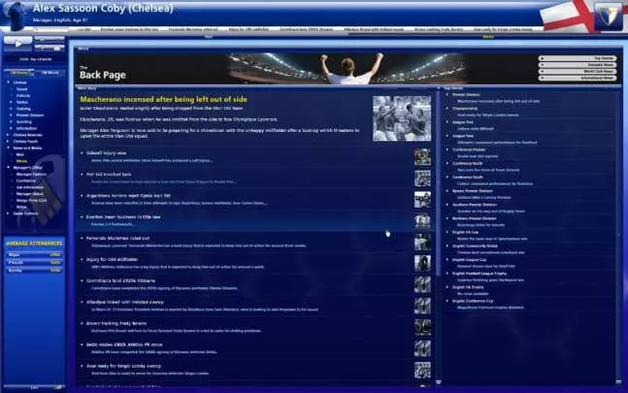This screenshot has width=628, height=393.
Task: Open Training in the sidebar
Action: click(23, 109)
